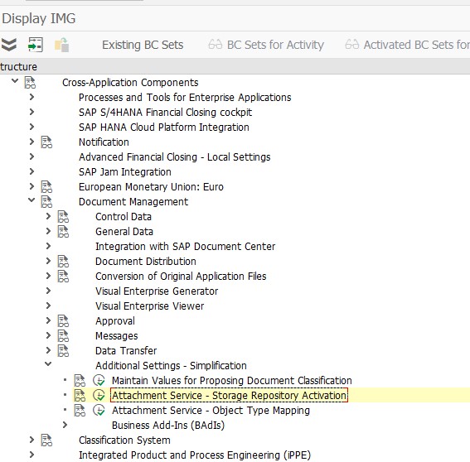Execute Attachment Service - Storage Repository Activation clock icon
470x462 pixels.
pos(99,395)
